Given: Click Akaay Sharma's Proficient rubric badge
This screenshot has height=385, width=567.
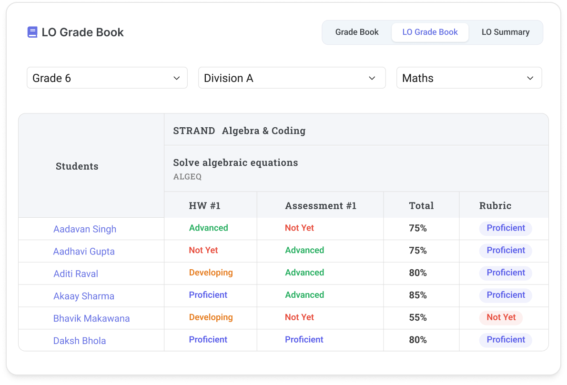Looking at the screenshot, I should tap(506, 295).
